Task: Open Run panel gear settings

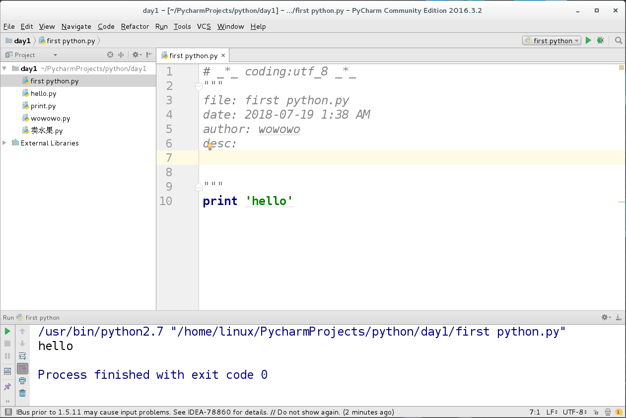Action: click(606, 317)
